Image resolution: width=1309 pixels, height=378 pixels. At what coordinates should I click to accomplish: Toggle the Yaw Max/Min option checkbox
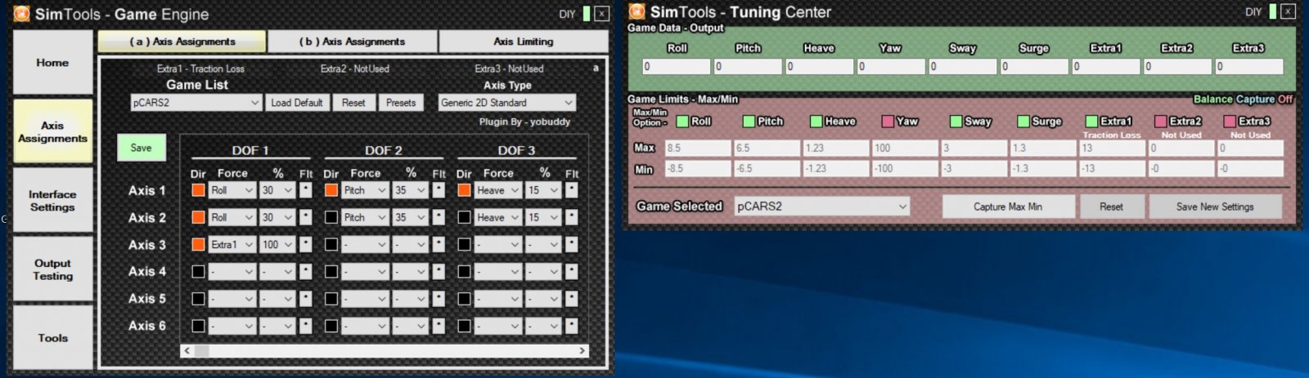point(888,121)
